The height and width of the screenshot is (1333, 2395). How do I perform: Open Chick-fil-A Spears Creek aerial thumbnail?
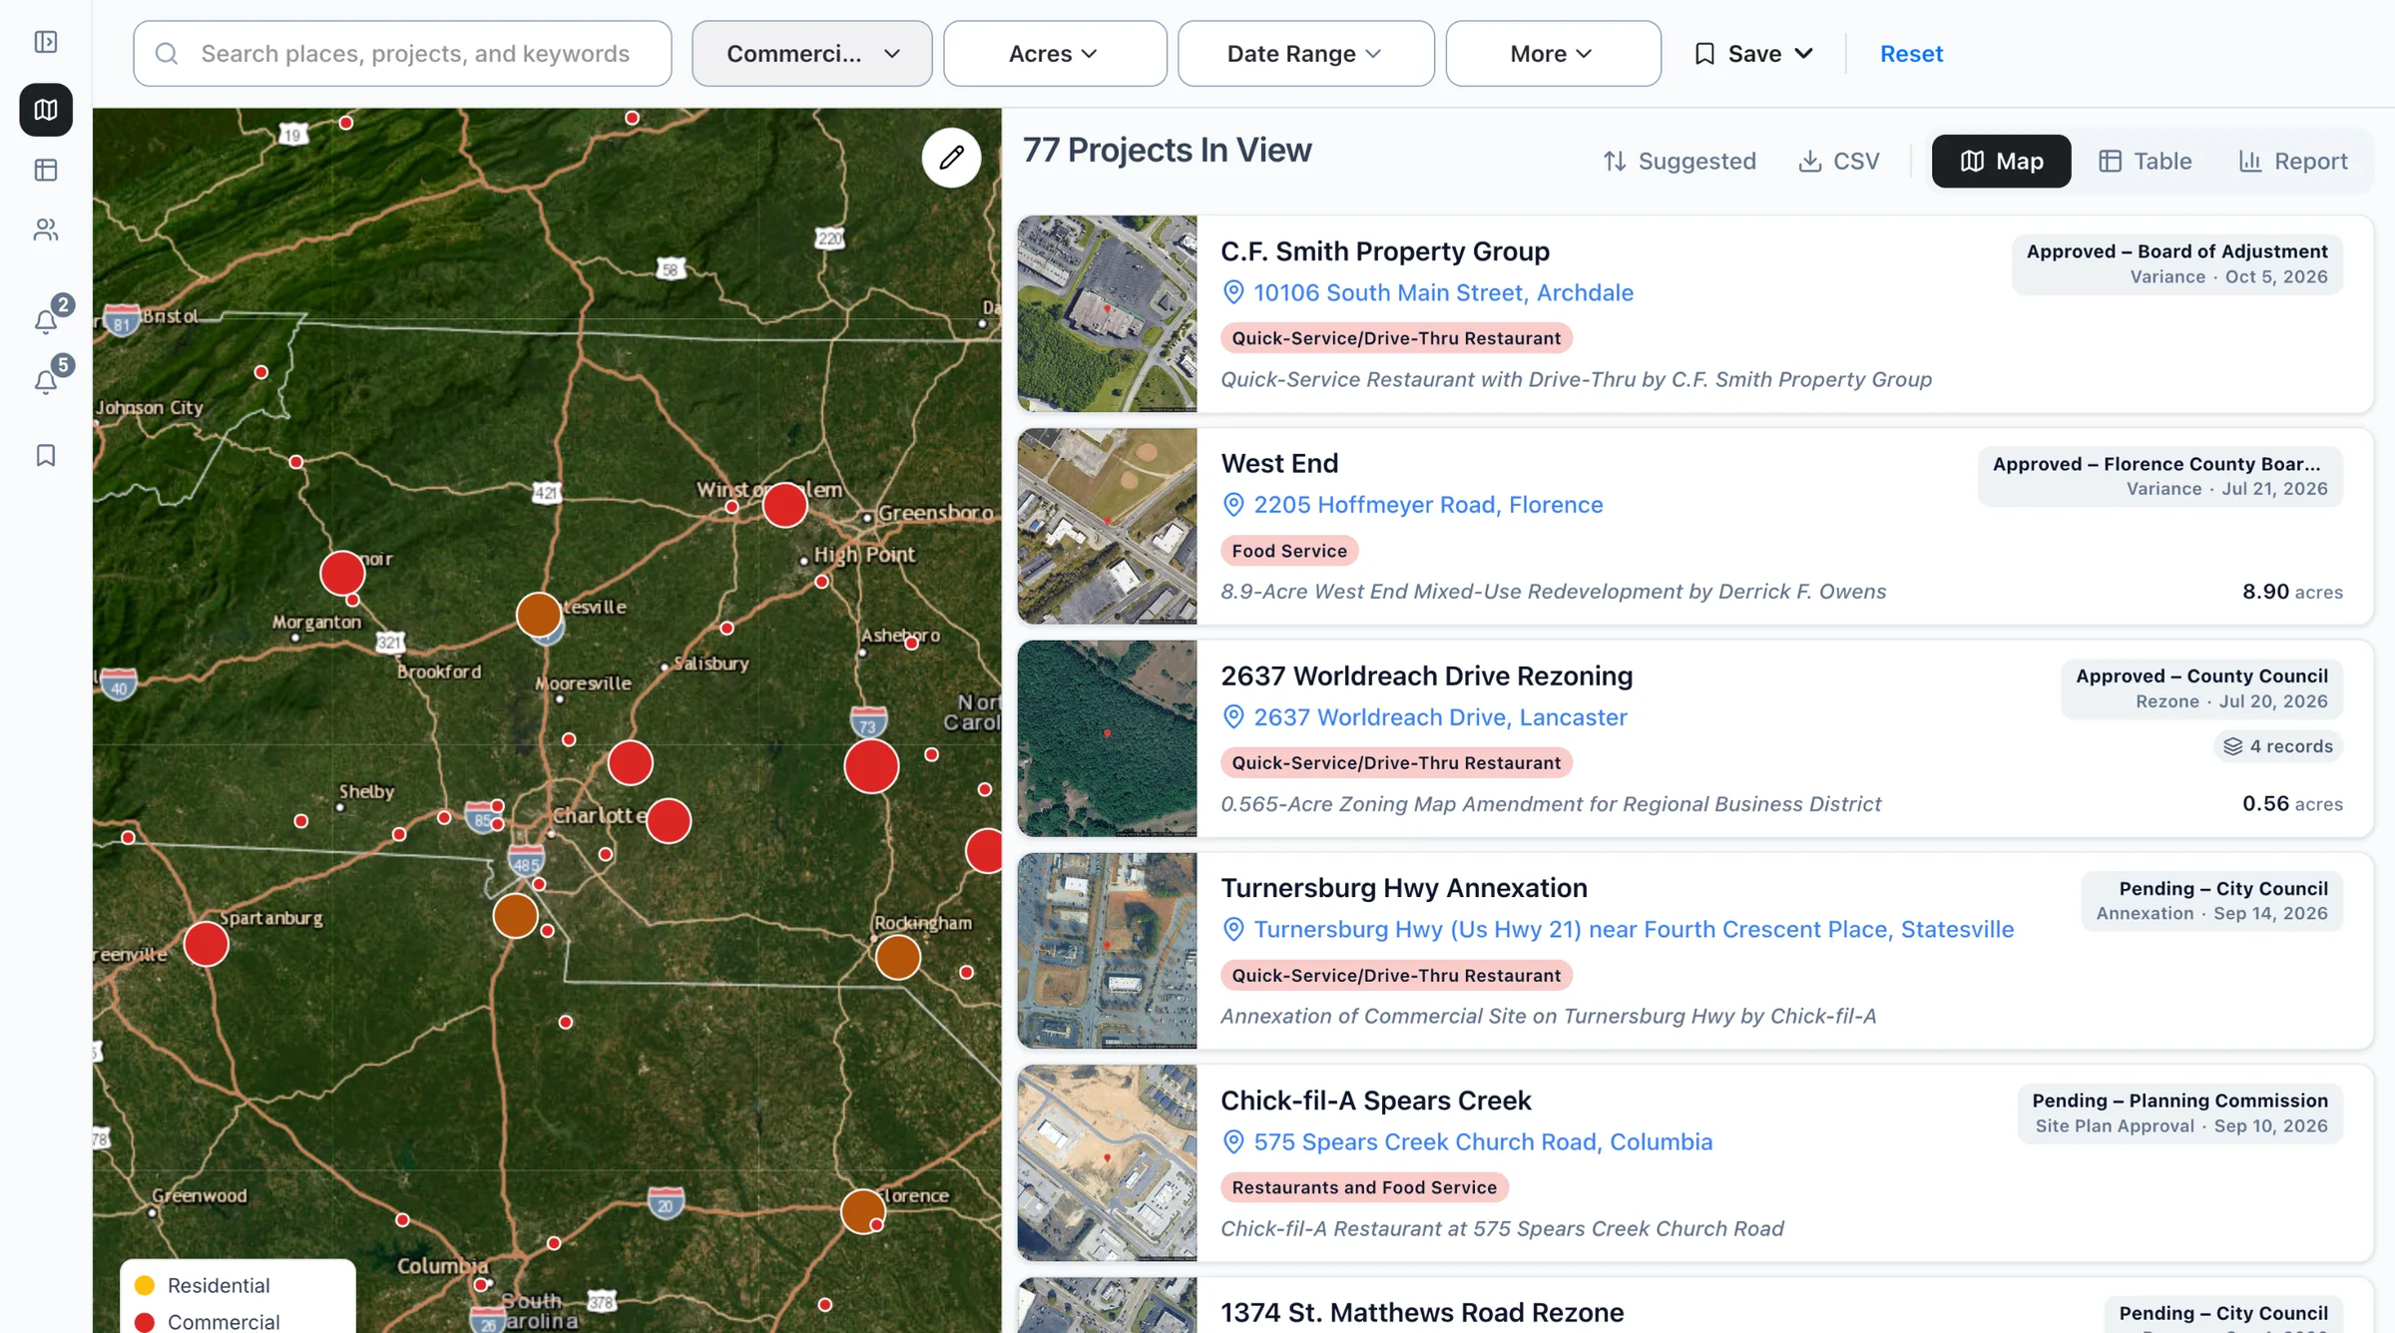tap(1107, 1163)
